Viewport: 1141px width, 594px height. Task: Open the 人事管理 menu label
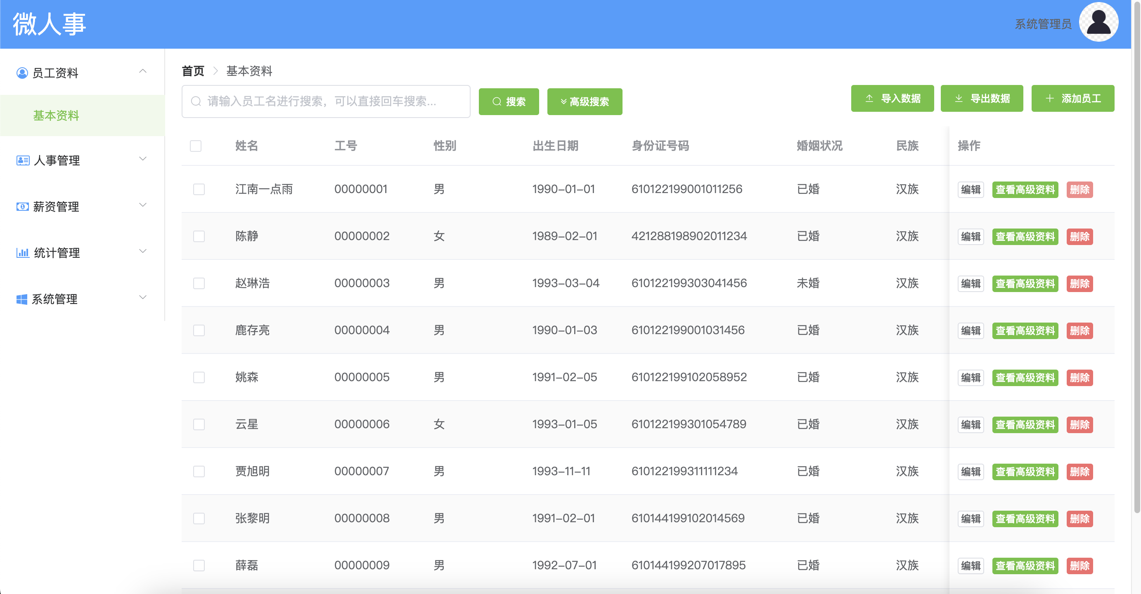point(57,160)
